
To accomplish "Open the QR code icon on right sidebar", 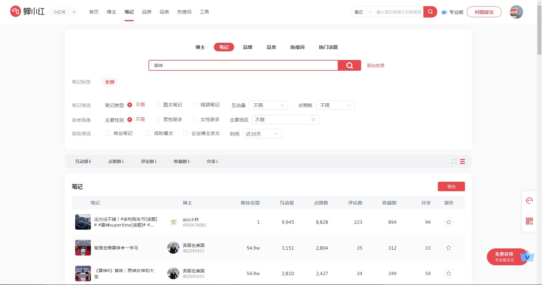I will [x=529, y=221].
